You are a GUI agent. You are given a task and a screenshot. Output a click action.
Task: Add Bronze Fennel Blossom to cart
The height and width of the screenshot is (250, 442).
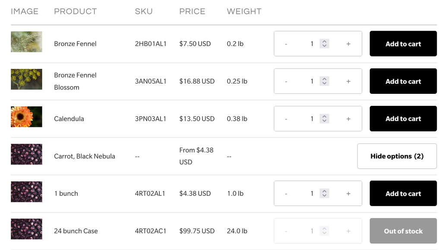coord(403,81)
